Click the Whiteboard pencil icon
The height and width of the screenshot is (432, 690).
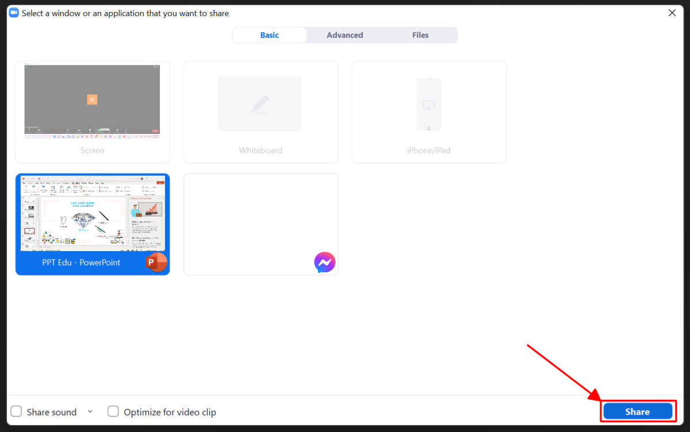click(x=260, y=104)
